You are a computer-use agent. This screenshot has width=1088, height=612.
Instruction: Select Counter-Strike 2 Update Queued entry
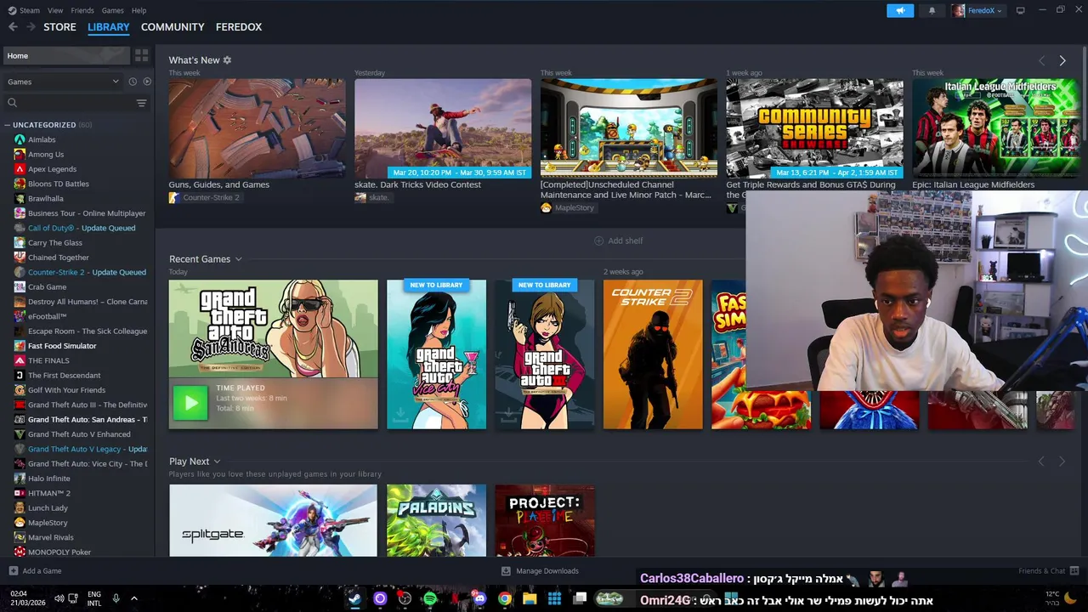pos(87,272)
